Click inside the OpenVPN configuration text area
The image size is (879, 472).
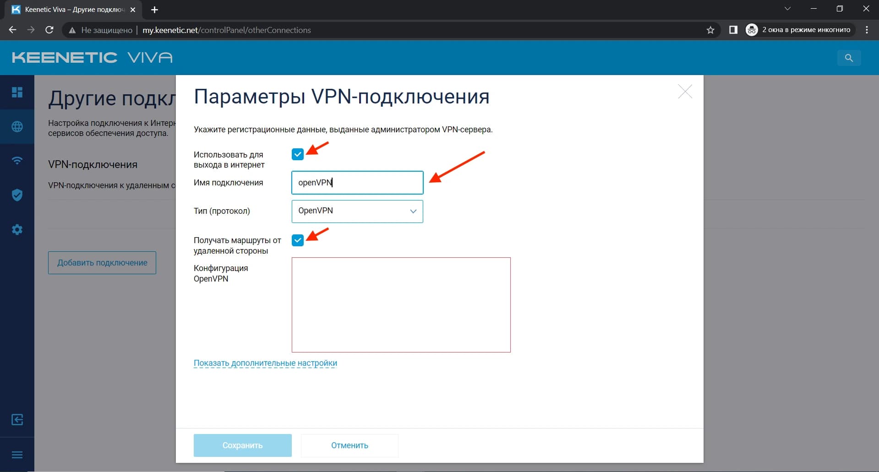[x=401, y=304]
